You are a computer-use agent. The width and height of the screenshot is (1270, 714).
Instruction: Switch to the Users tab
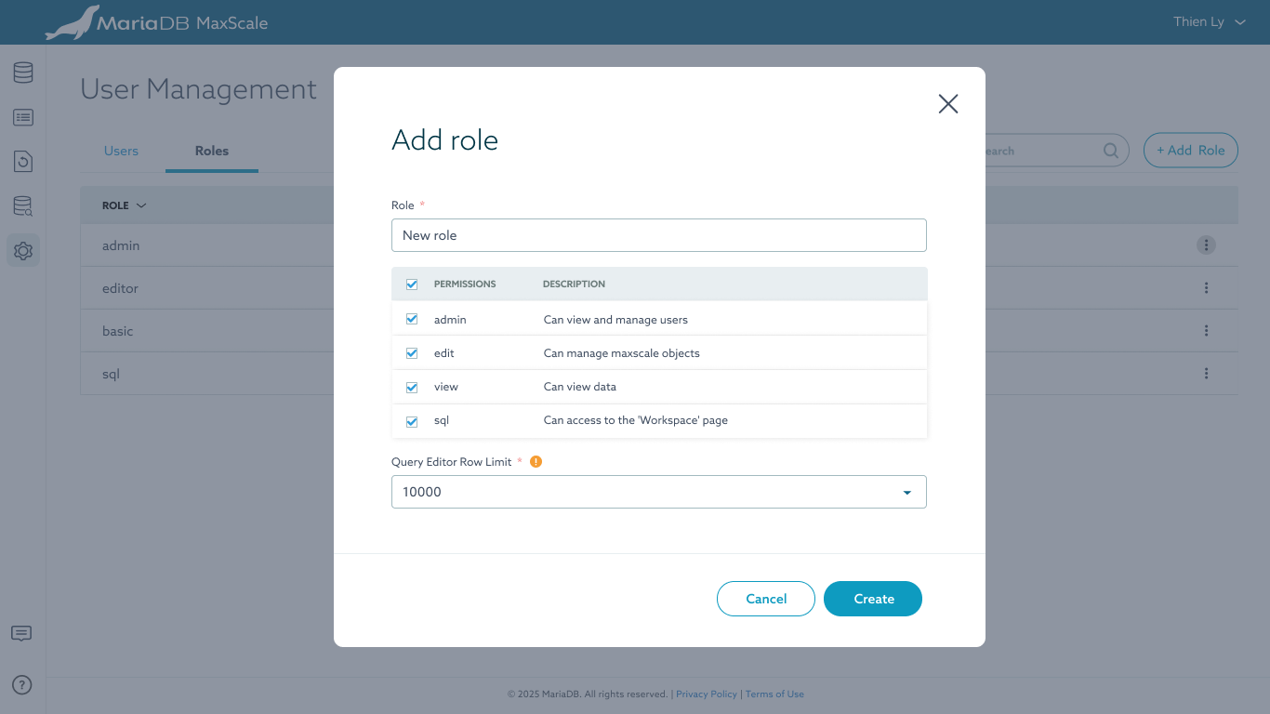click(121, 151)
